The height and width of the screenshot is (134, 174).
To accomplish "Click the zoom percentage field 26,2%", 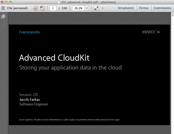I will click(x=78, y=8).
